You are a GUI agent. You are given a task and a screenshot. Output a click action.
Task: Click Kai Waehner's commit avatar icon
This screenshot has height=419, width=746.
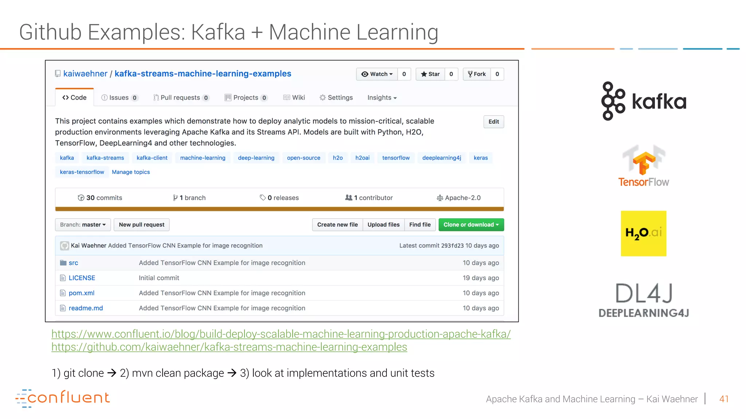tap(64, 246)
